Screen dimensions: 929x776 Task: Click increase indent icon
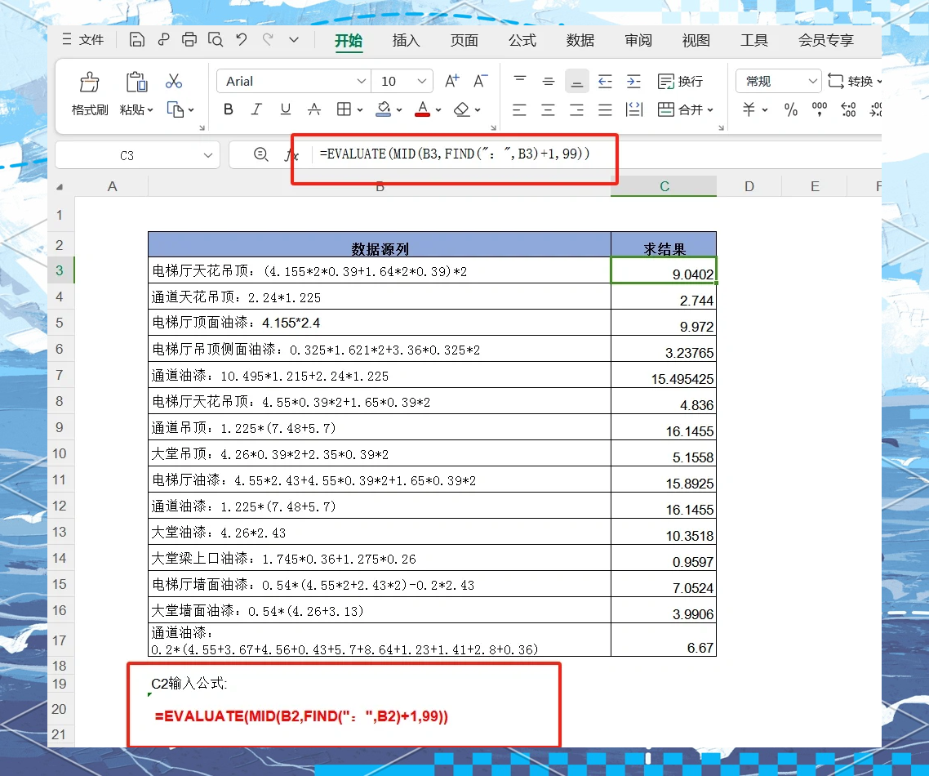tap(633, 81)
